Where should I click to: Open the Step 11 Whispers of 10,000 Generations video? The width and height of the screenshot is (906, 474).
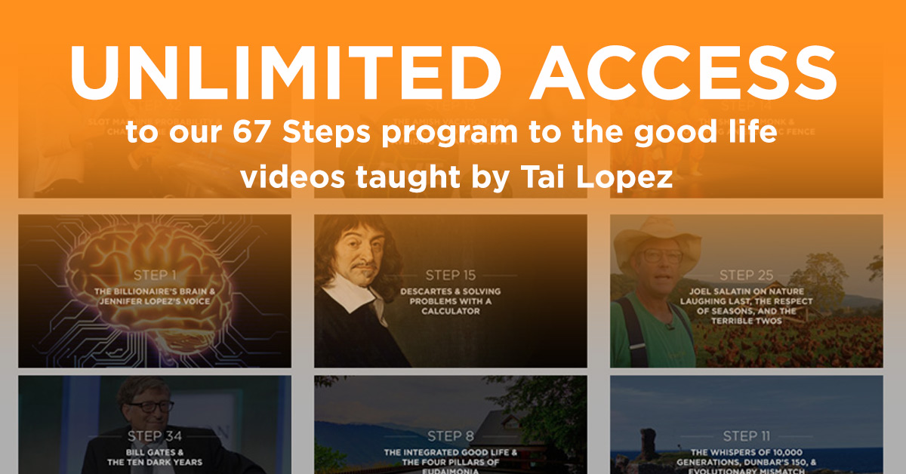click(x=747, y=424)
